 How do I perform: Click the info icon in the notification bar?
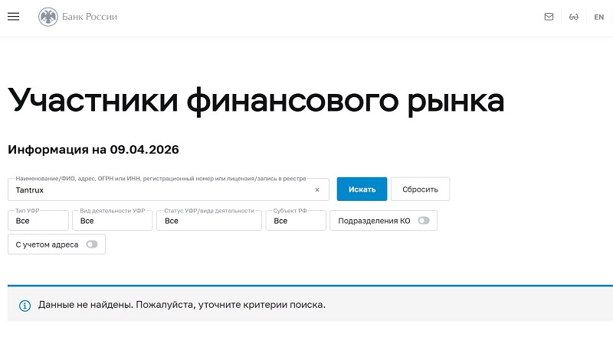(25, 305)
